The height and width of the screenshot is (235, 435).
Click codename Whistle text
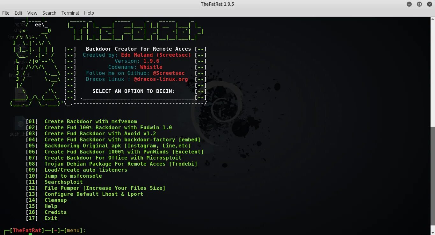tap(151, 67)
